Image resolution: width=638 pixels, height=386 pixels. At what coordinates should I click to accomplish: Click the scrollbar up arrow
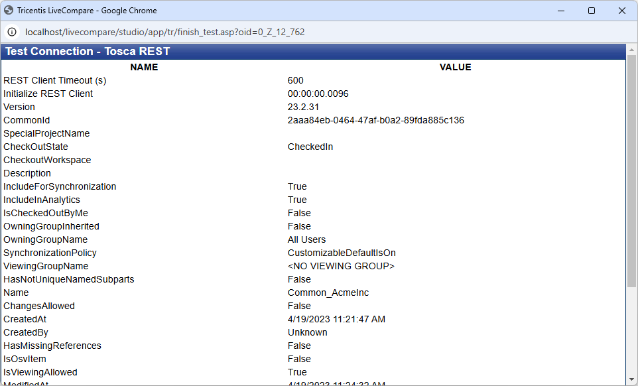pyautogui.click(x=631, y=50)
